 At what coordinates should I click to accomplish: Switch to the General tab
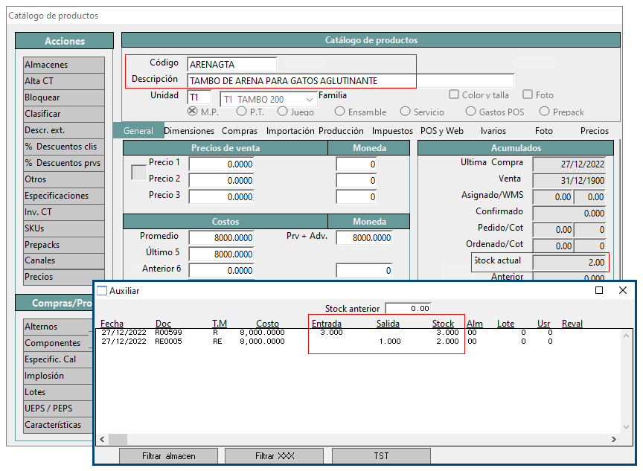138,131
